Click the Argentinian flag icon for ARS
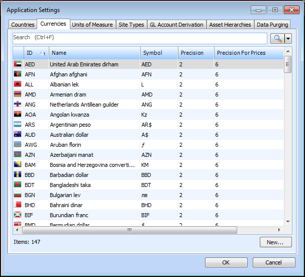Image resolution: width=305 pixels, height=277 pixels. coord(18,125)
